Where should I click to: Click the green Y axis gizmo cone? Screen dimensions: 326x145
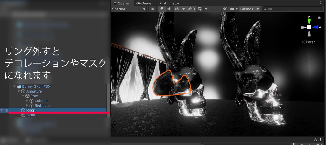(x=309, y=21)
